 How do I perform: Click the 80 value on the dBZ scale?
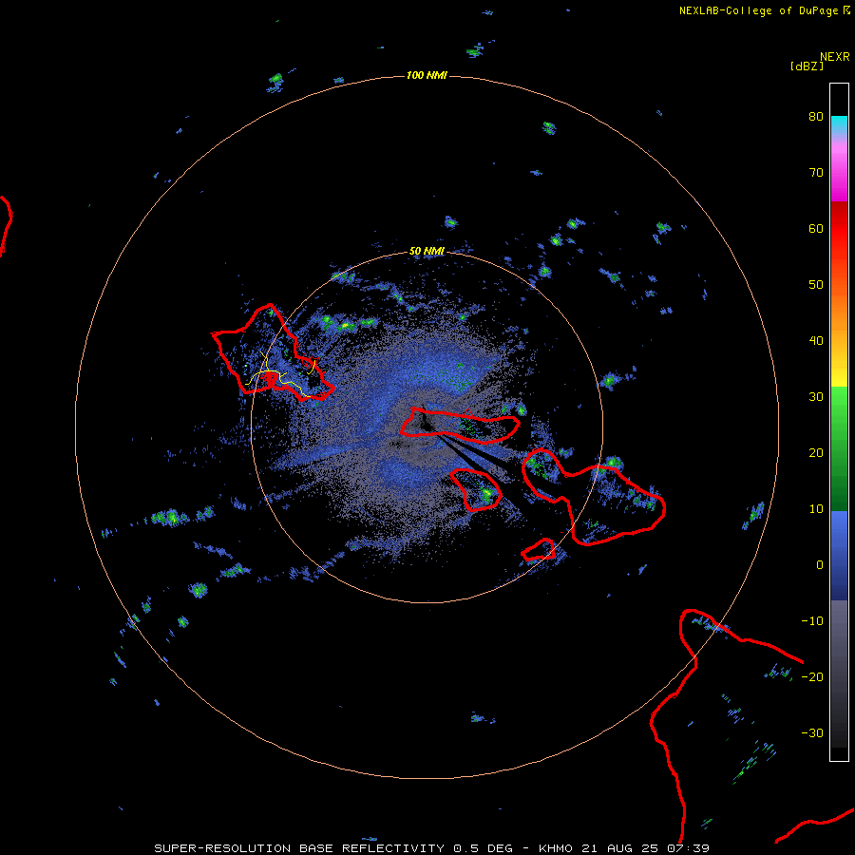click(816, 117)
